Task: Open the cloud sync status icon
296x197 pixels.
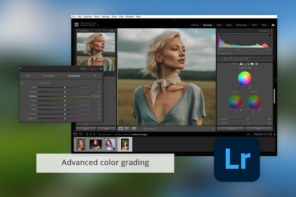Action: pyautogui.click(x=273, y=25)
